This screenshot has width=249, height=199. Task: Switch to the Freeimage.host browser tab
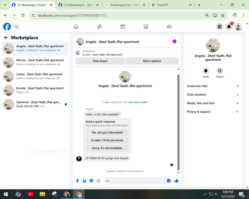tap(125, 5)
